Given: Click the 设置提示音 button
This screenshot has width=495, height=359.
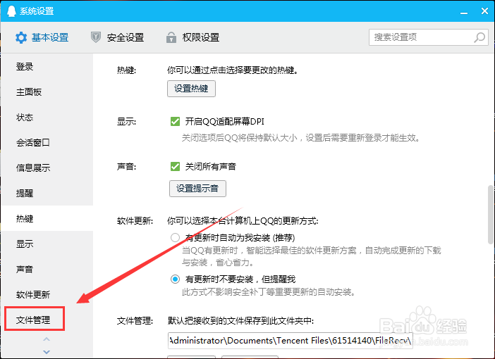Looking at the screenshot, I should 197,189.
